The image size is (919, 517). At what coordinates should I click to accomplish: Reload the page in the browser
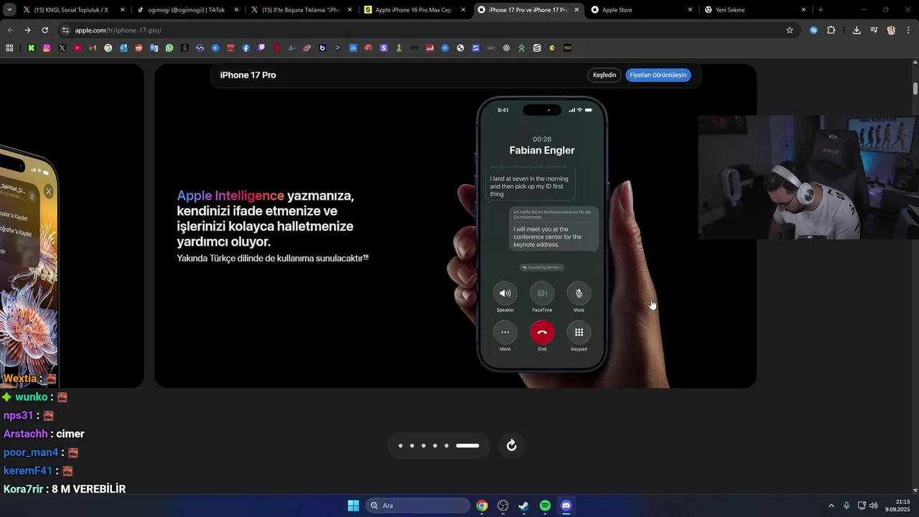(45, 30)
